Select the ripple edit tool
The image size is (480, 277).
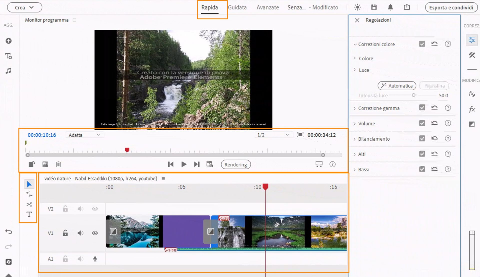[29, 194]
